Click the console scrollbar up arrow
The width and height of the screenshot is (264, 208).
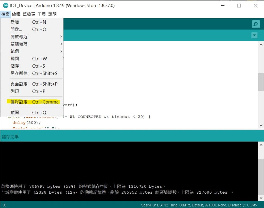[261, 145]
